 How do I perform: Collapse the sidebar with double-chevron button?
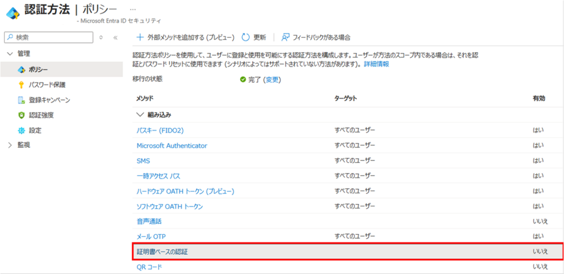[x=115, y=37]
